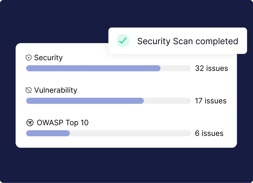Open the 17 issues count
The height and width of the screenshot is (183, 253).
pyautogui.click(x=211, y=101)
